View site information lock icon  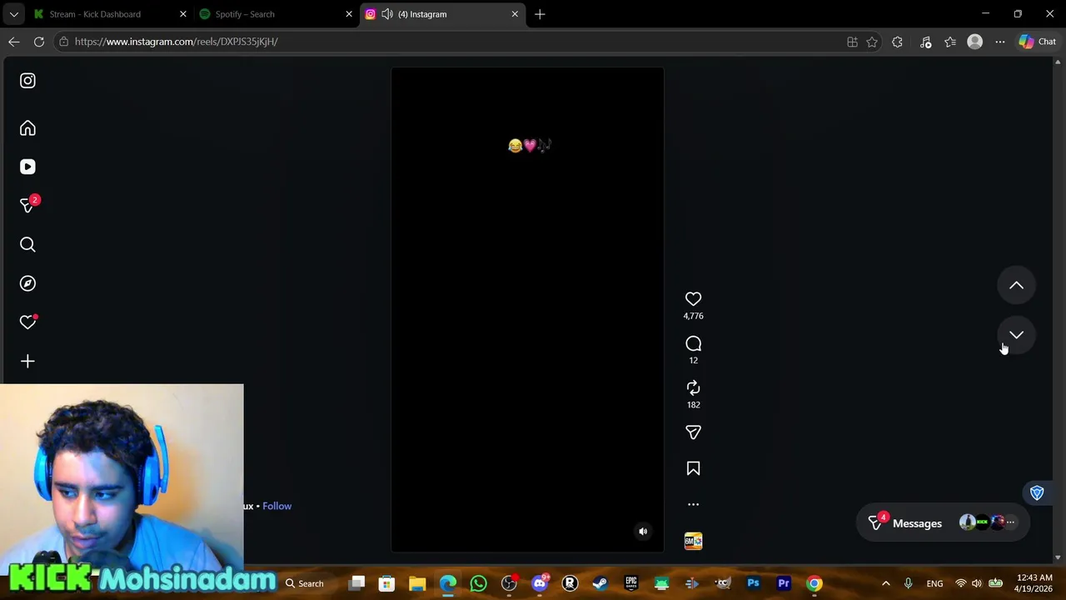click(63, 42)
